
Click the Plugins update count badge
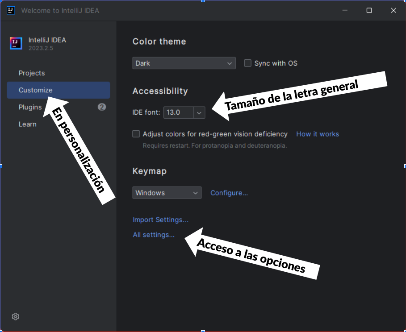102,107
